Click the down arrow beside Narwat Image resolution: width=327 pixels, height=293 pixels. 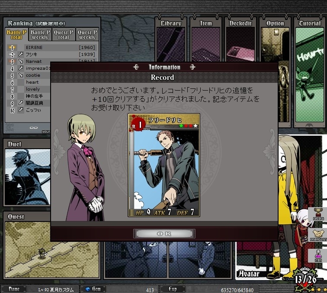(x=20, y=61)
